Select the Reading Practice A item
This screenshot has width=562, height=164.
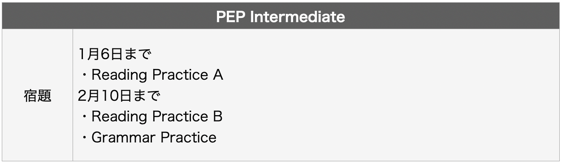point(152,75)
